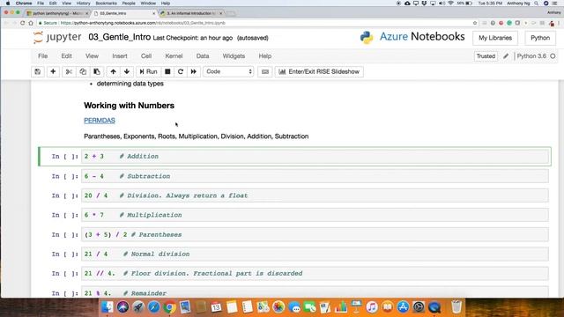This screenshot has height=317, width=564.
Task: Open the PERMDAS link
Action: pos(100,121)
